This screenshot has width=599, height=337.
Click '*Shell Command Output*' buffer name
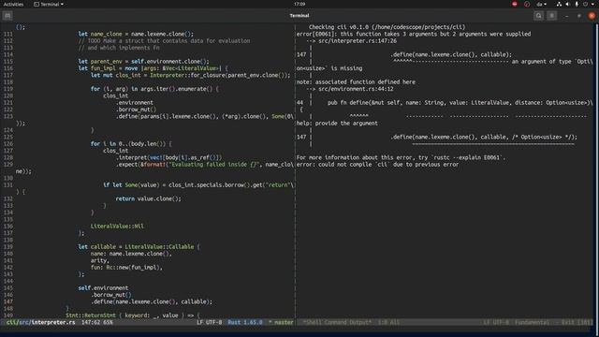coord(337,322)
